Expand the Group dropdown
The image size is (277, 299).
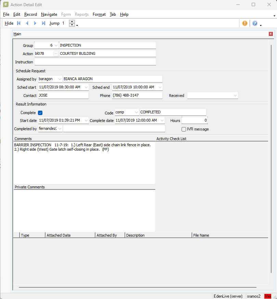click(x=56, y=46)
